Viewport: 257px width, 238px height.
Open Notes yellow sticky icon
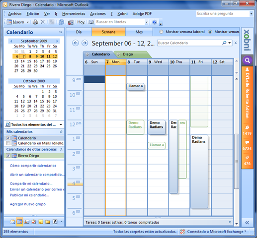tap(41, 222)
